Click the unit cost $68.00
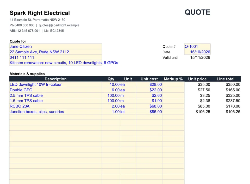This screenshot has height=184, width=250. 149,106
